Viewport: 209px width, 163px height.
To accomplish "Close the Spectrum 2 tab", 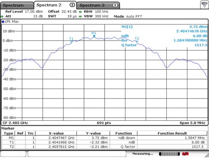I will [72, 5].
